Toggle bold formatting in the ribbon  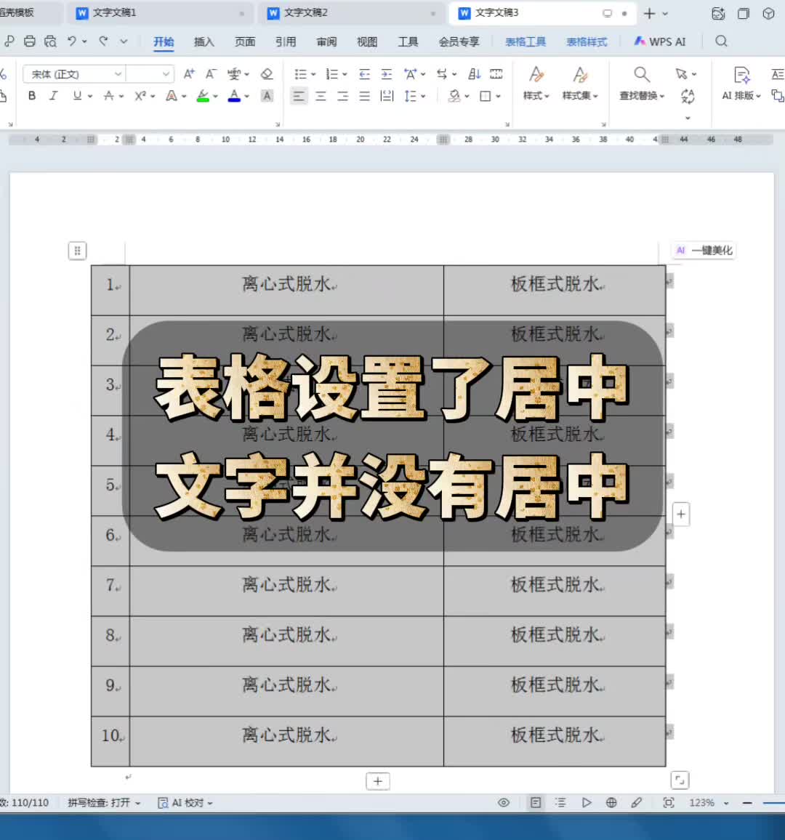pos(31,95)
